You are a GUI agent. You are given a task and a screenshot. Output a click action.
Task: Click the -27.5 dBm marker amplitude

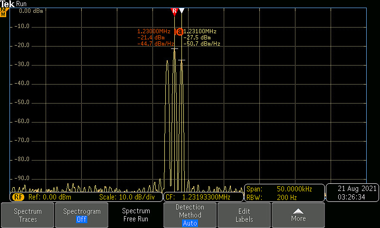click(197, 38)
